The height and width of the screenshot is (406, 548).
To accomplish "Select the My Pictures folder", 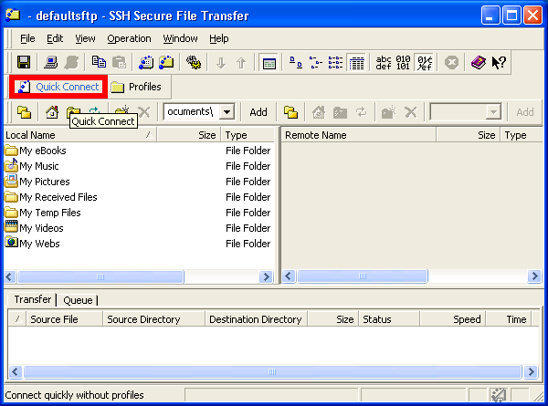I will point(45,182).
